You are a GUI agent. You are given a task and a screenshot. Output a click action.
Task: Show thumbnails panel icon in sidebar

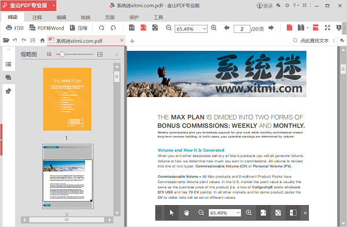coord(9,77)
